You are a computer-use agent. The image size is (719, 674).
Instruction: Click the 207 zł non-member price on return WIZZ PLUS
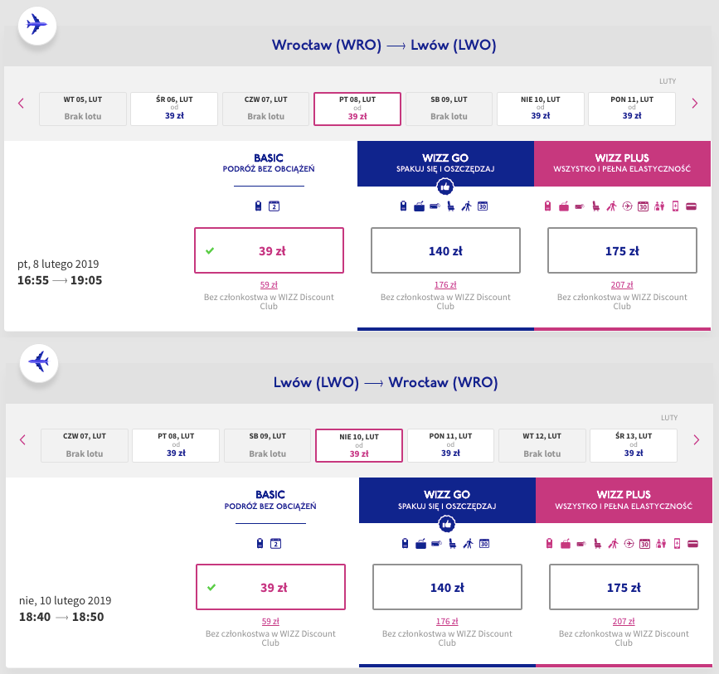pyautogui.click(x=623, y=622)
